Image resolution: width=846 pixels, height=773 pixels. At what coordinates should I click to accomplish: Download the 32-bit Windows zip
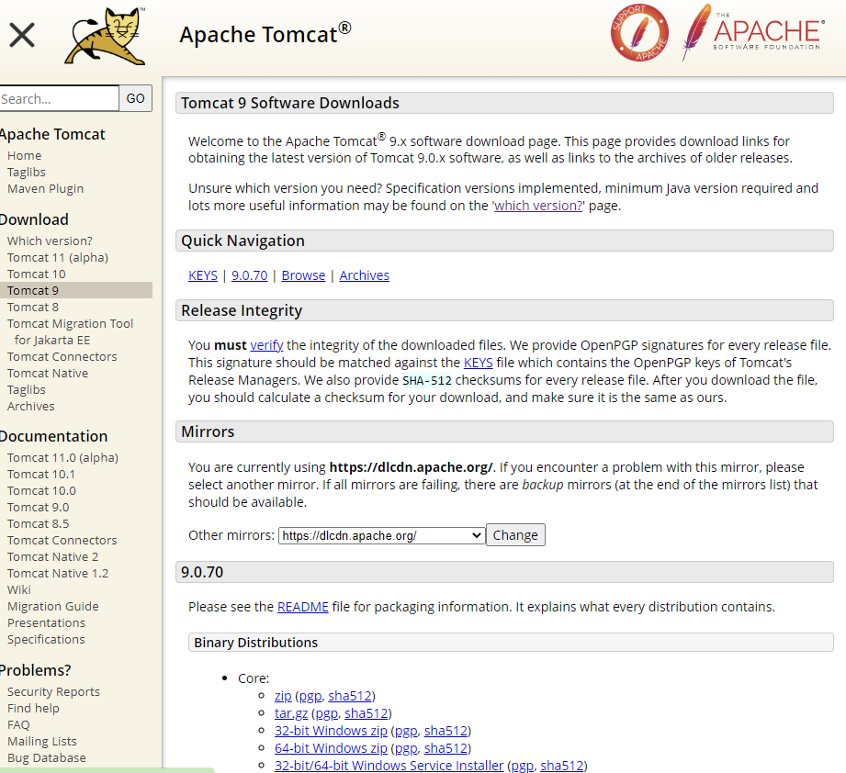(331, 731)
